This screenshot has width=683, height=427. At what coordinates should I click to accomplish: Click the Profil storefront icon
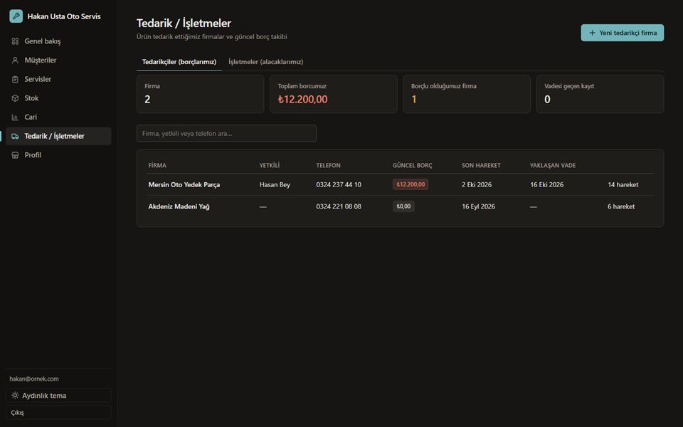(15, 155)
